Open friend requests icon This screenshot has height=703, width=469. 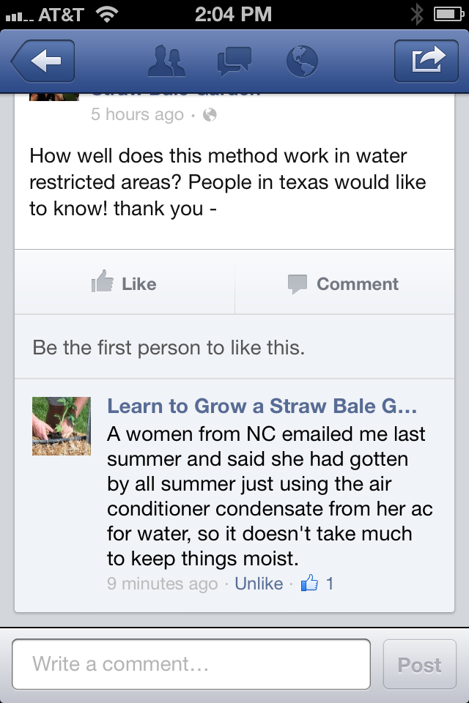point(166,62)
